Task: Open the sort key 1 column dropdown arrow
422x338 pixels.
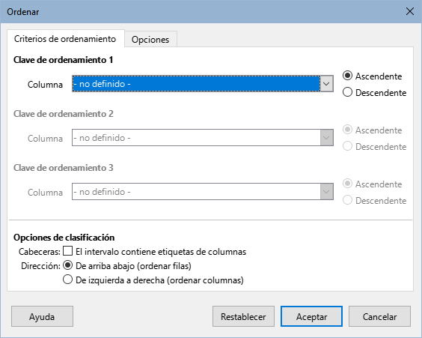Action: (x=326, y=84)
